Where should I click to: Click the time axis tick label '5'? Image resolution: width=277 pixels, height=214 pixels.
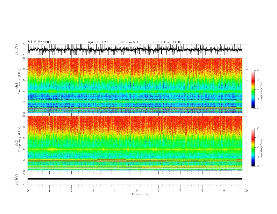tap(137, 191)
